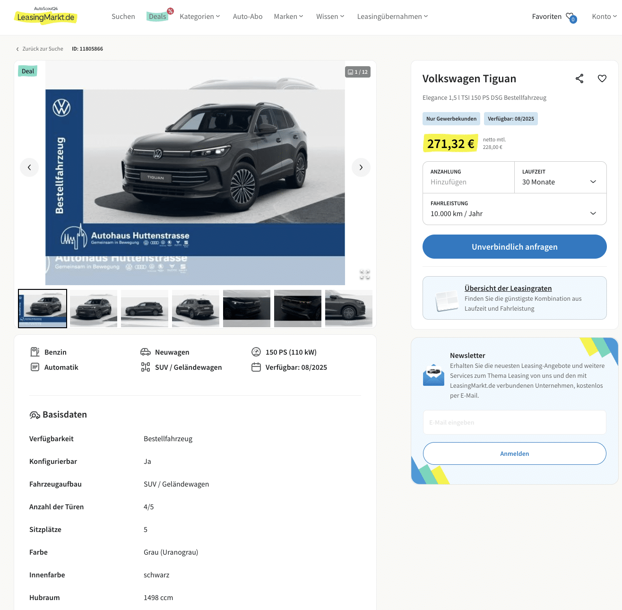Click the Verfügbar: 08/2025 tag
Image resolution: width=622 pixels, height=610 pixels.
511,119
